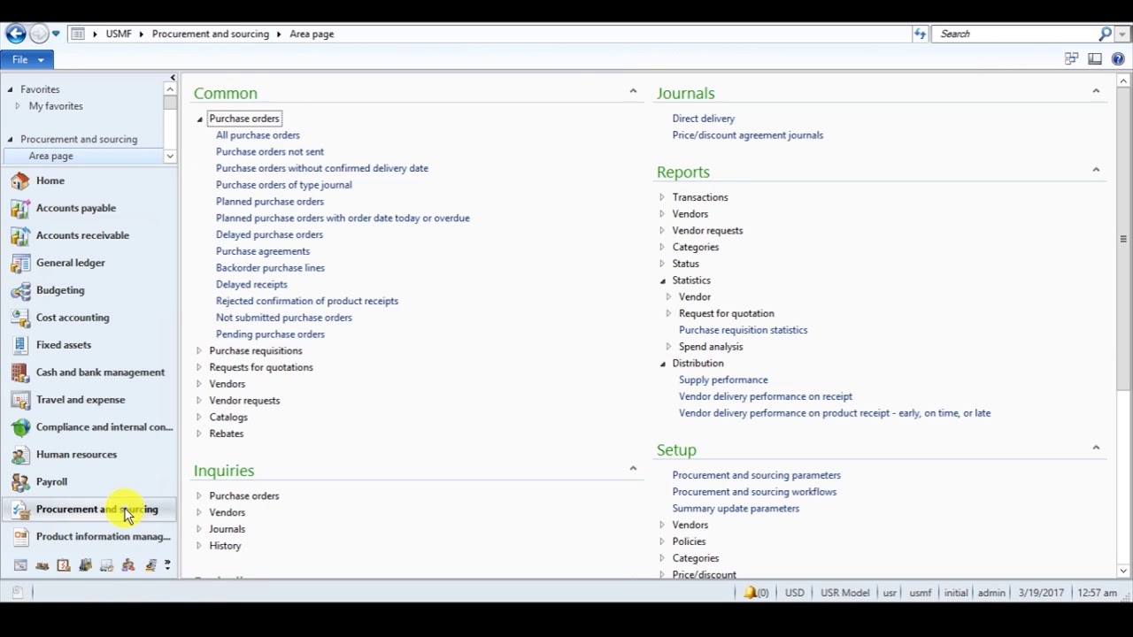Screen dimensions: 1133x637
Task: Open Price/discount agreement journals
Action: tap(748, 135)
